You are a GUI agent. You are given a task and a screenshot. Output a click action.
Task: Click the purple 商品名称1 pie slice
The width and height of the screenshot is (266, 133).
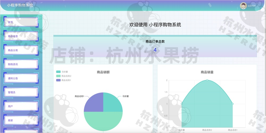click(95, 103)
